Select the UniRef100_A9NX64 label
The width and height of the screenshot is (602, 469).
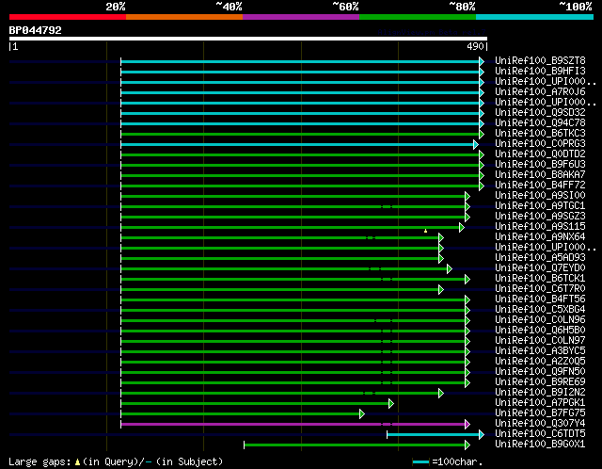click(540, 237)
